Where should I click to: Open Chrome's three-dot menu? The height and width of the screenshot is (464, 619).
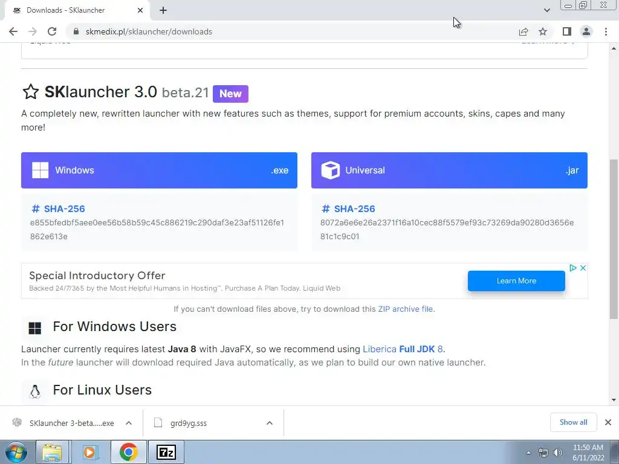606,31
